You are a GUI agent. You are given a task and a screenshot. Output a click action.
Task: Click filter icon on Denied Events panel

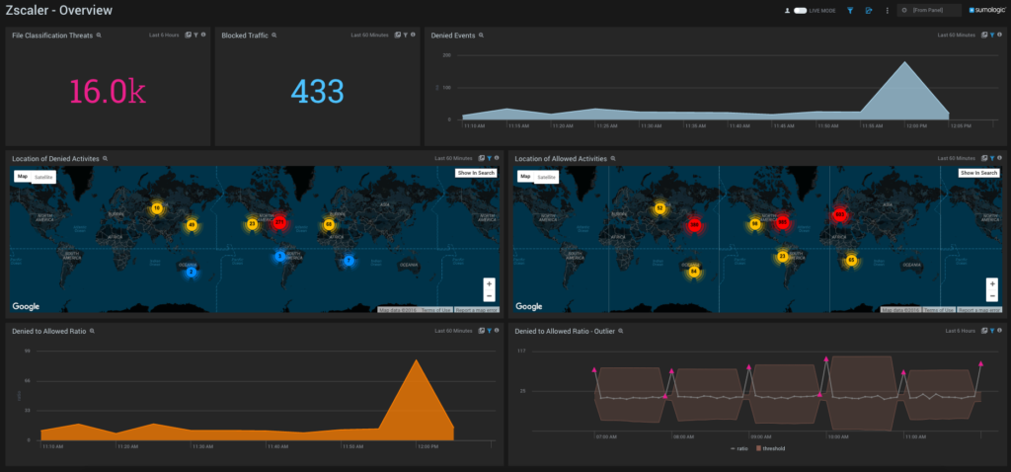pos(991,35)
